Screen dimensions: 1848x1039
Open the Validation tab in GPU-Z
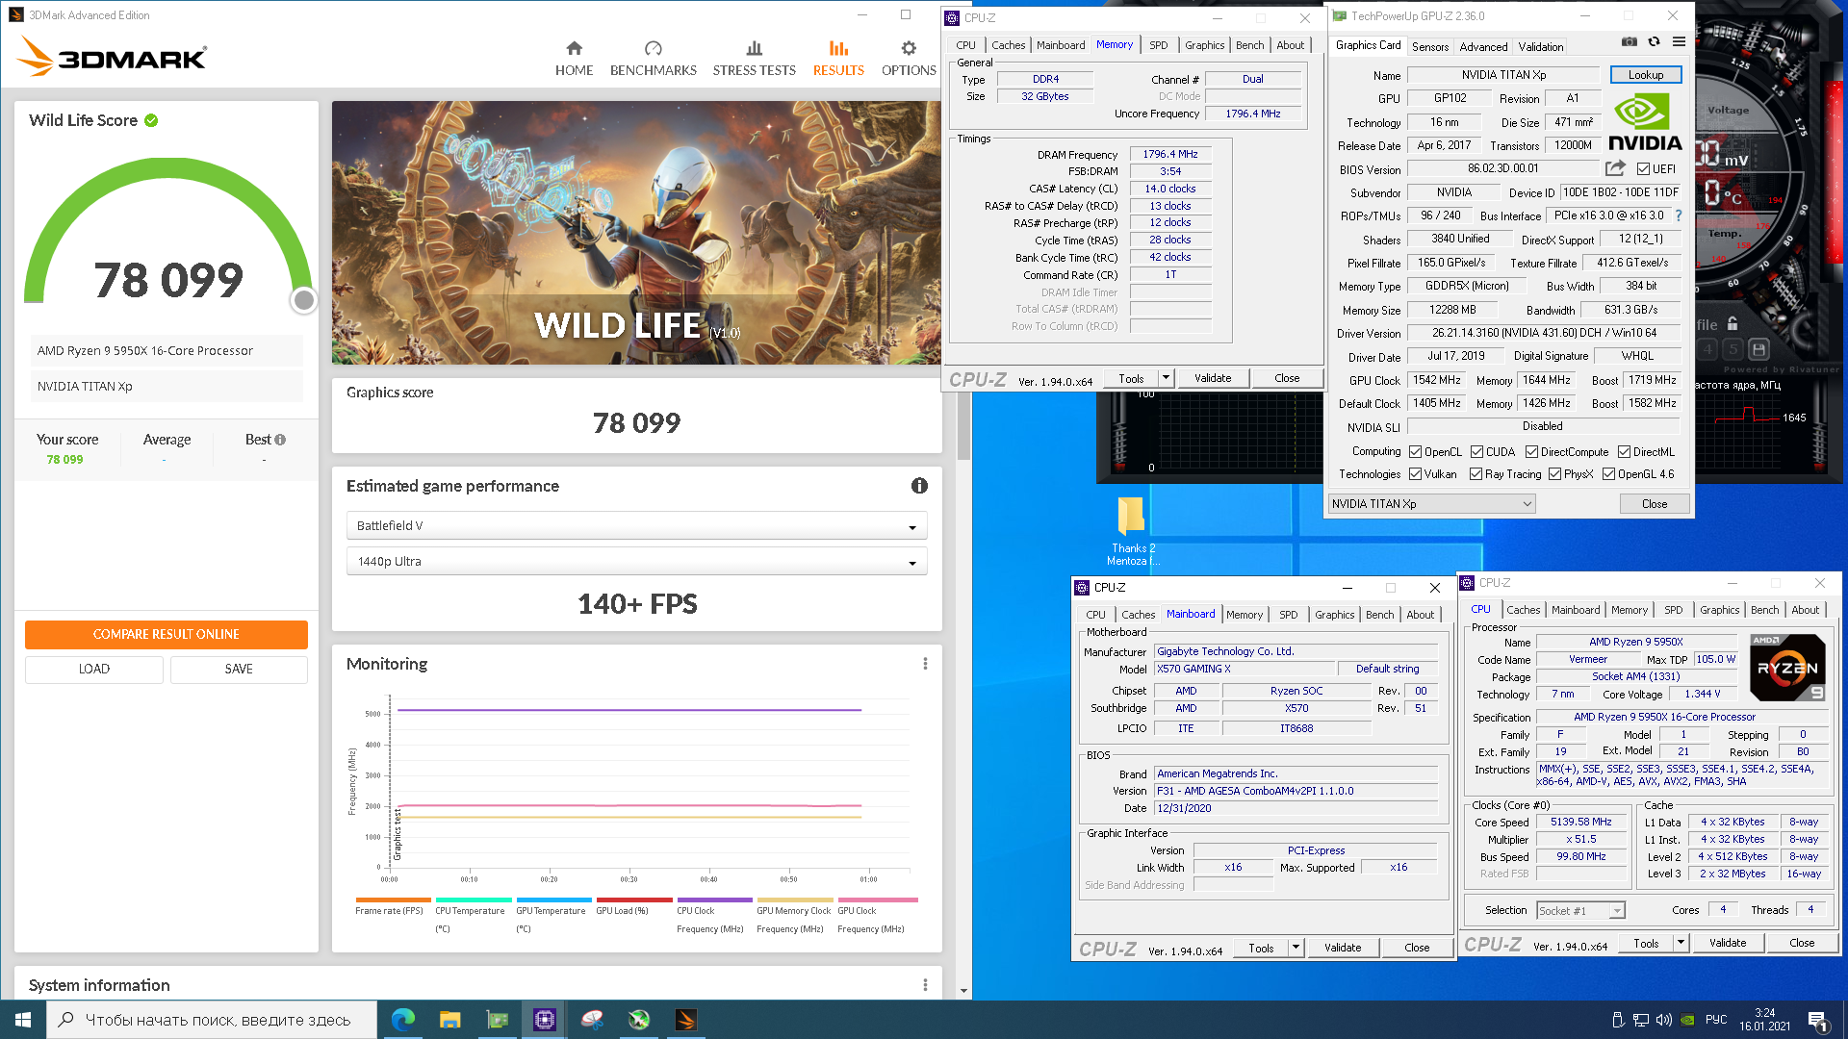[1540, 46]
